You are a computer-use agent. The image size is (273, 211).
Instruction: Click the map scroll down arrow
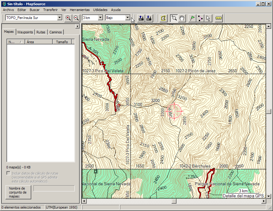(x=269, y=196)
